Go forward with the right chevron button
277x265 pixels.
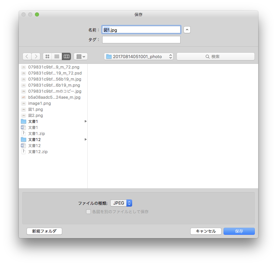point(36,56)
